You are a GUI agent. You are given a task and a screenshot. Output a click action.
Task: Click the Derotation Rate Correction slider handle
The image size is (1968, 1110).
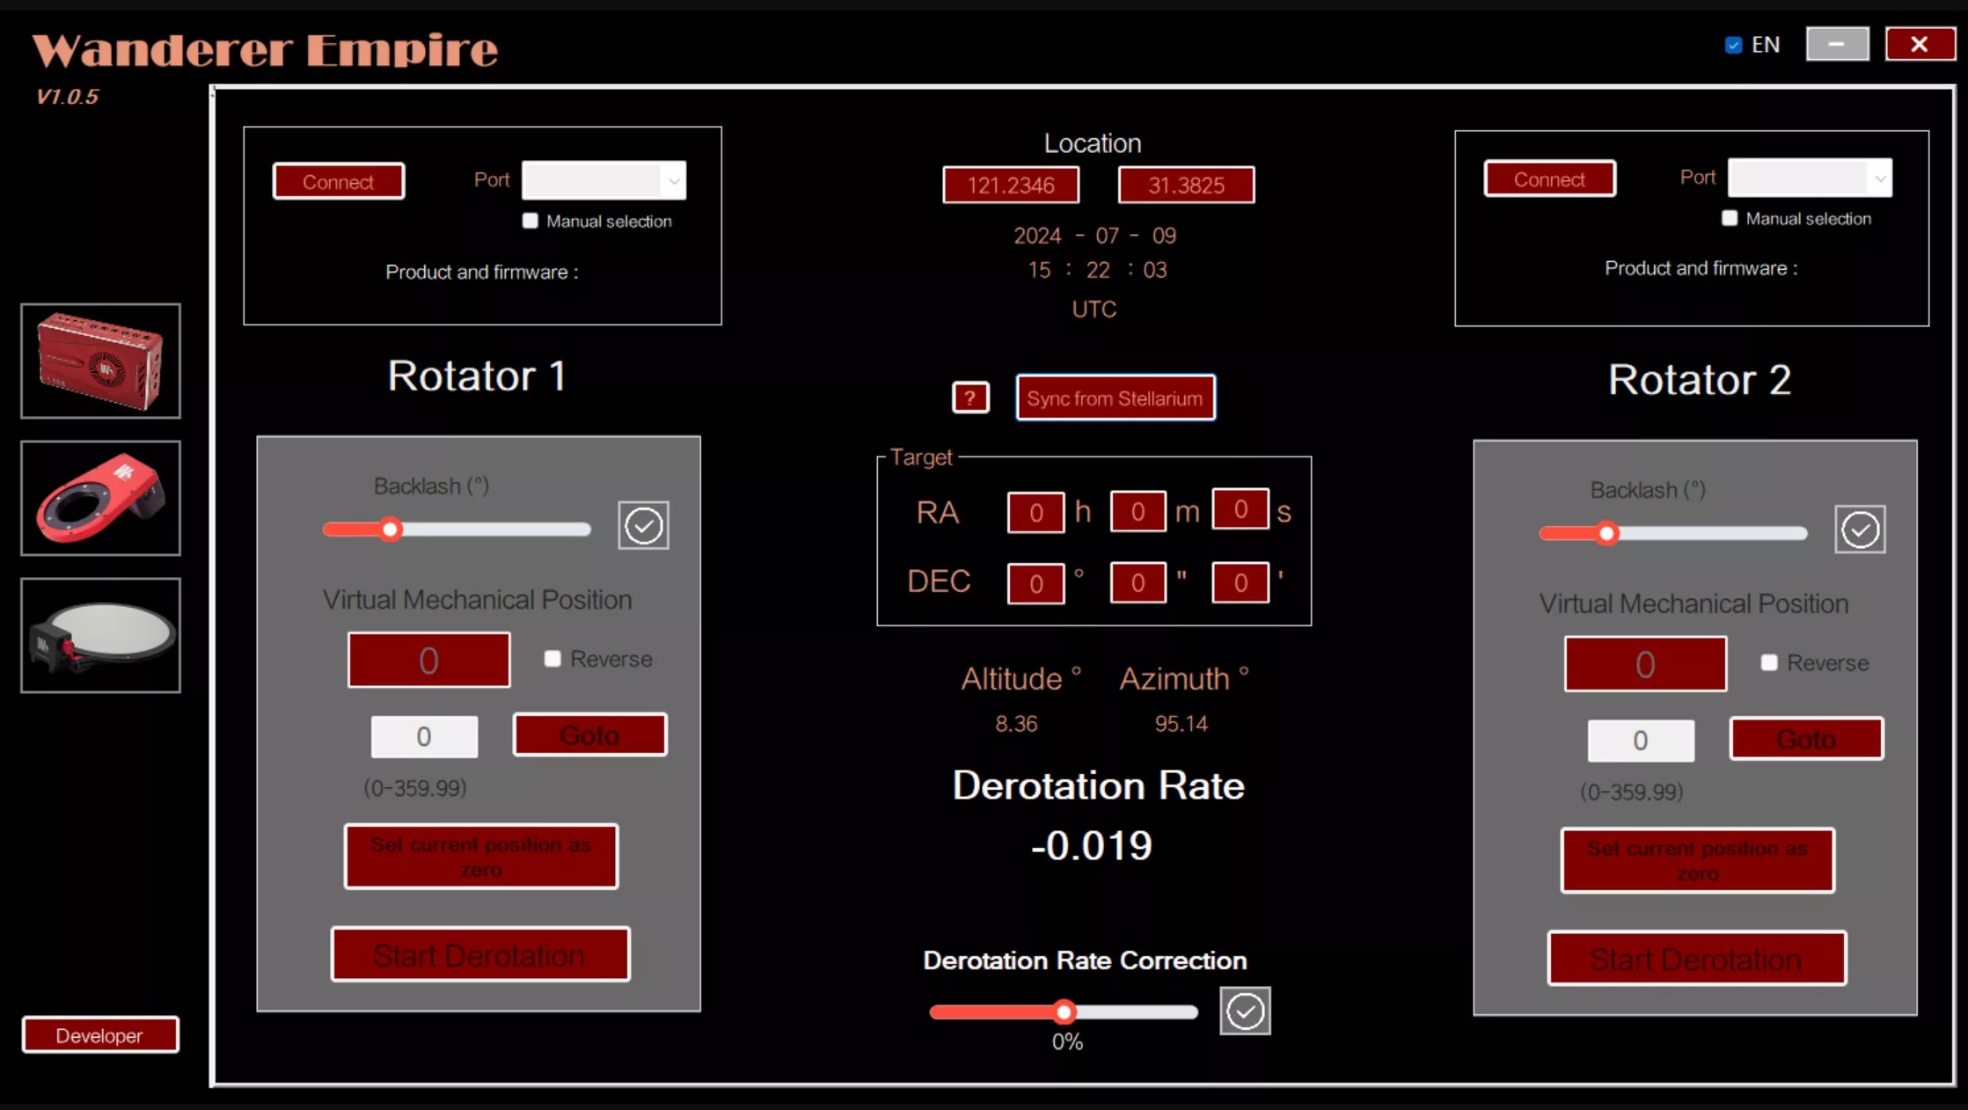1064,1011
